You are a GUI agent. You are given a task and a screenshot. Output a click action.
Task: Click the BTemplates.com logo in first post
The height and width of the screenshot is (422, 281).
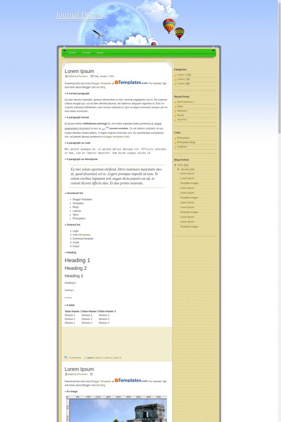pos(131,82)
